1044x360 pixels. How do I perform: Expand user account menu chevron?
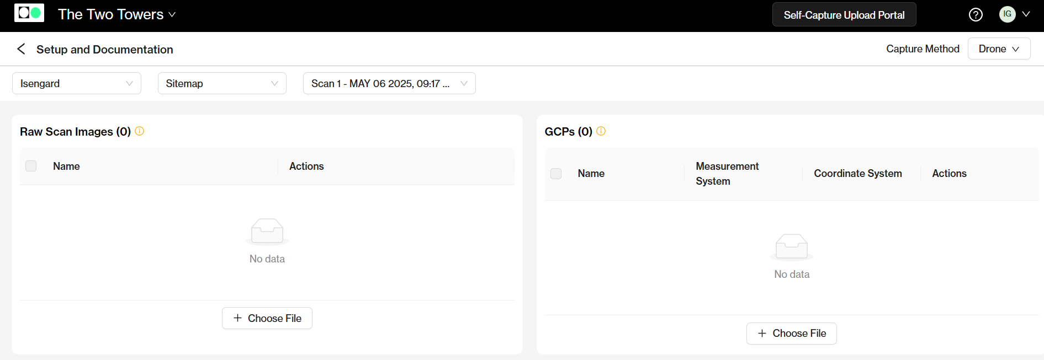tap(1026, 14)
